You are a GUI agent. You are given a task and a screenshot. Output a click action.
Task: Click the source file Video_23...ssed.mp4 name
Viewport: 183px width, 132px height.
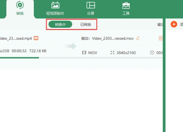(16, 38)
